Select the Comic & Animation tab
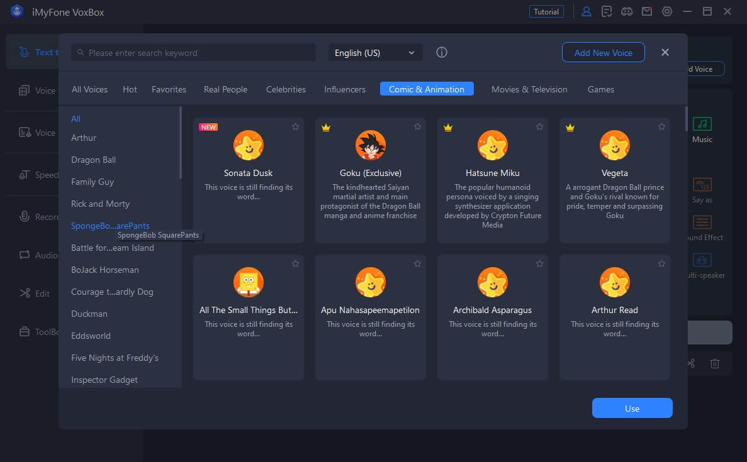 427,89
